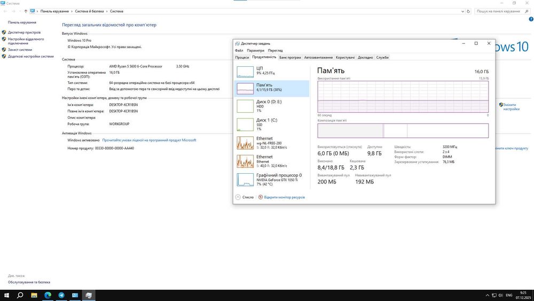Open network icon in system tray
The width and height of the screenshot is (534, 301).
coord(494,295)
